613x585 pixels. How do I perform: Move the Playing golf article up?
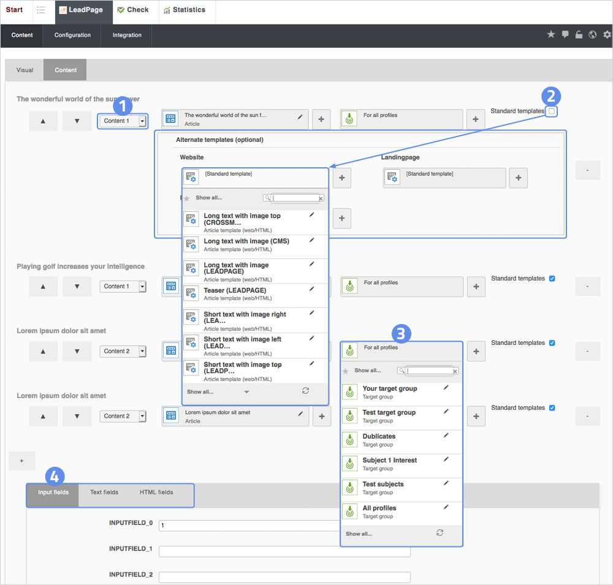tap(43, 286)
